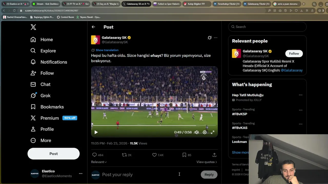Open Grok explain icon on the post
Viewport: 328px width, 184px height.
pos(210,38)
